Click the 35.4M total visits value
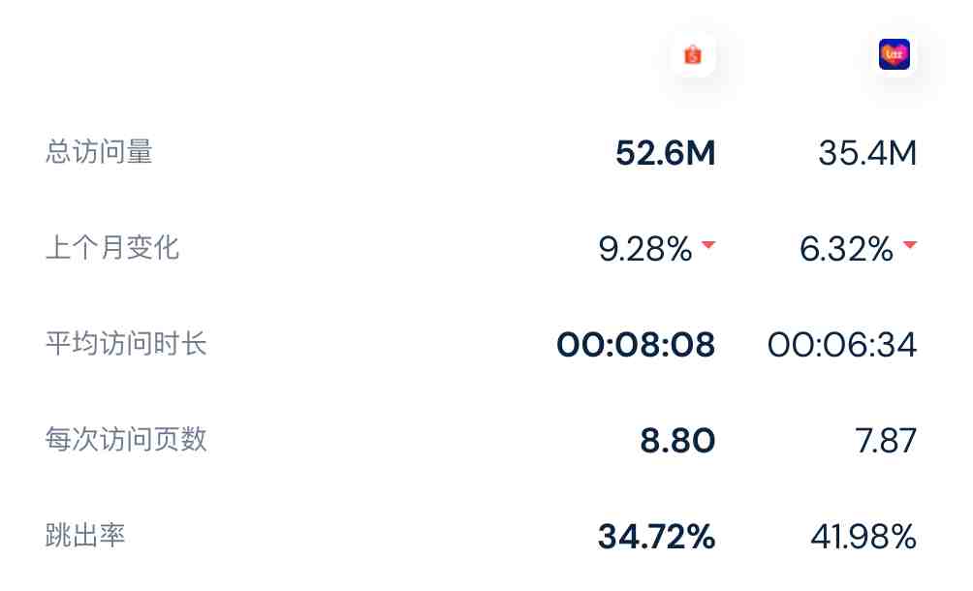This screenshot has width=973, height=591. (867, 153)
